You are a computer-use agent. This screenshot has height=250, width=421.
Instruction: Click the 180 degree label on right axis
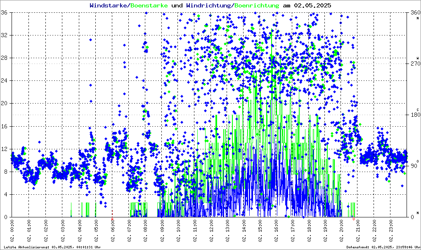[x=414, y=115]
